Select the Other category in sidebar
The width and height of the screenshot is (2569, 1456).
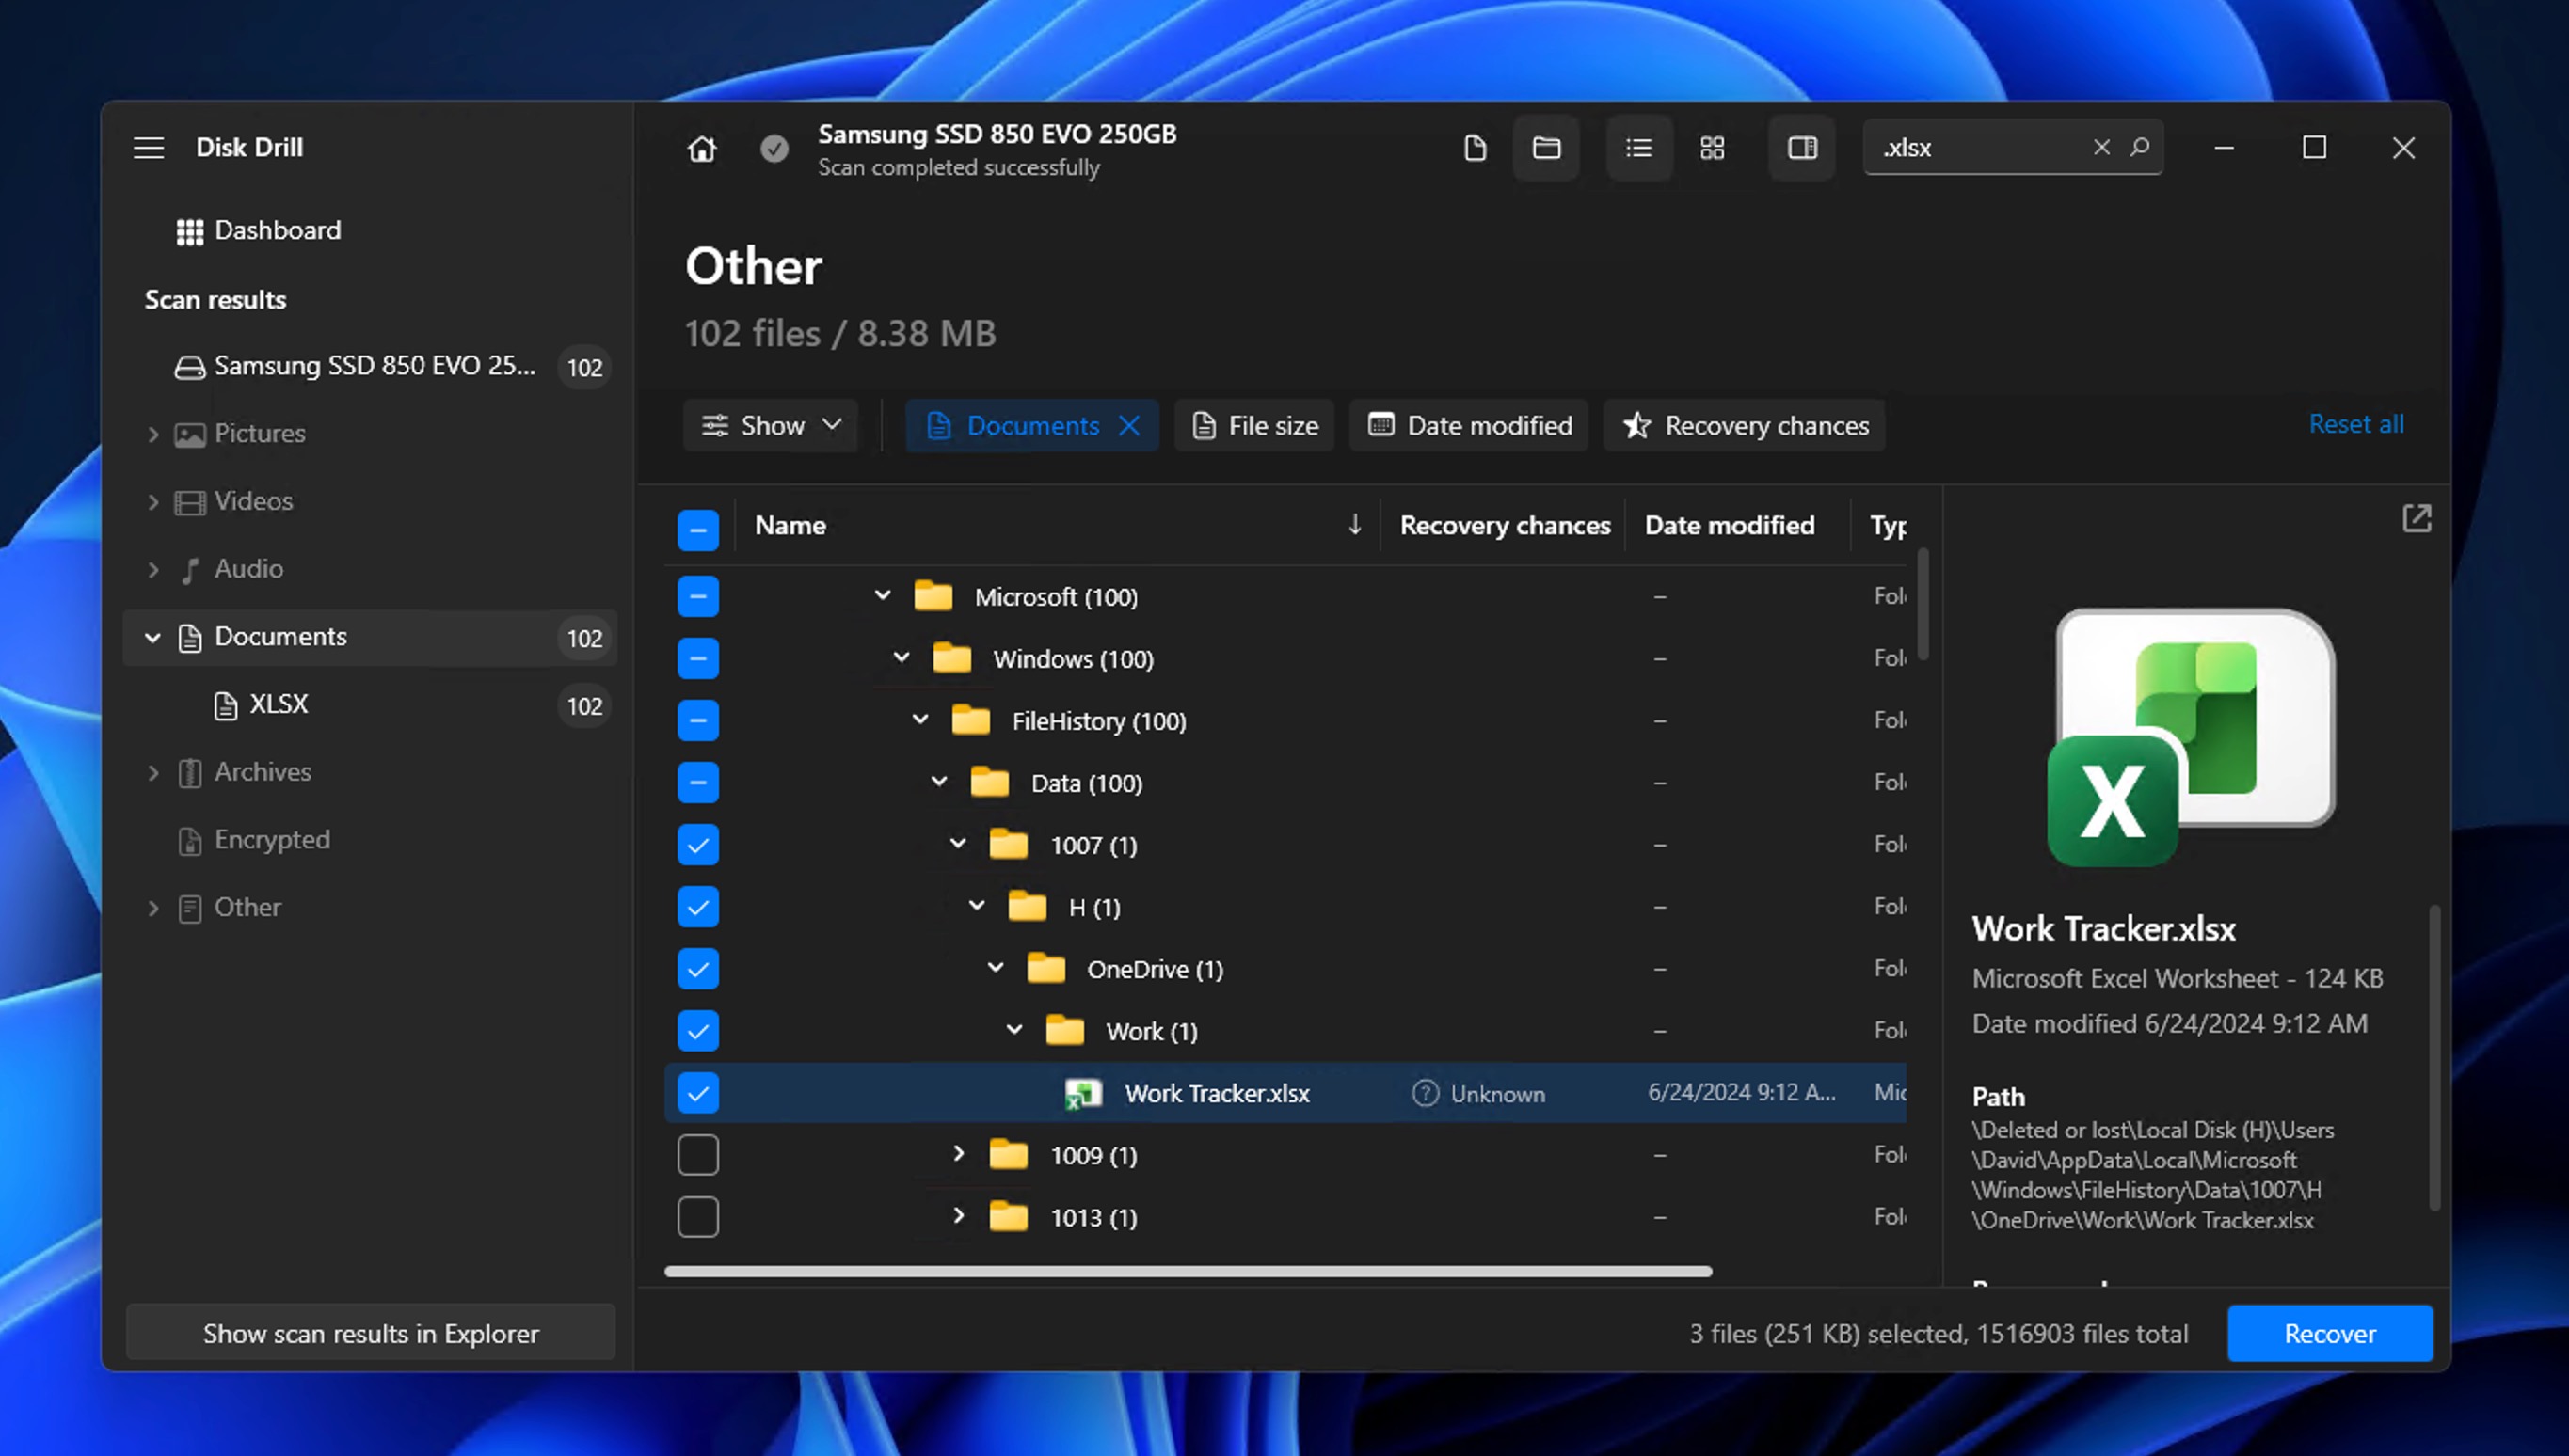[370, 908]
